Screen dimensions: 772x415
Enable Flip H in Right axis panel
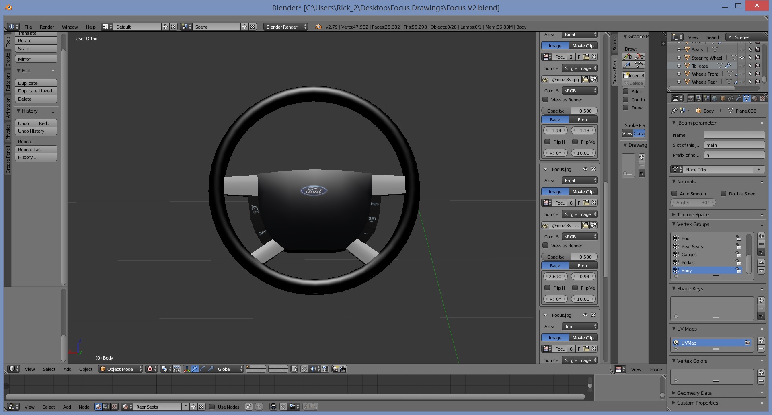(547, 142)
